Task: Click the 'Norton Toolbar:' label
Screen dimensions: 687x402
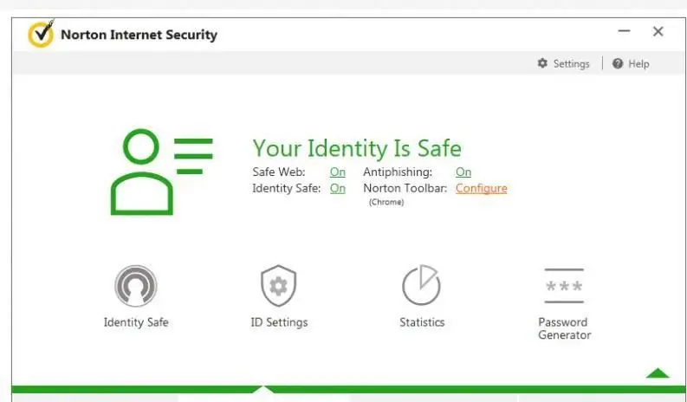Action: tap(405, 188)
